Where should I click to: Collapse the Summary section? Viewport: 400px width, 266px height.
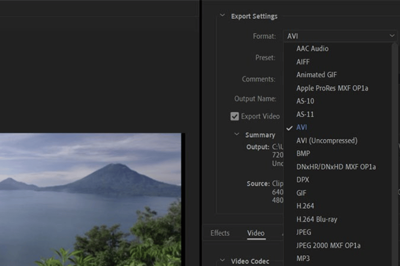pyautogui.click(x=237, y=135)
